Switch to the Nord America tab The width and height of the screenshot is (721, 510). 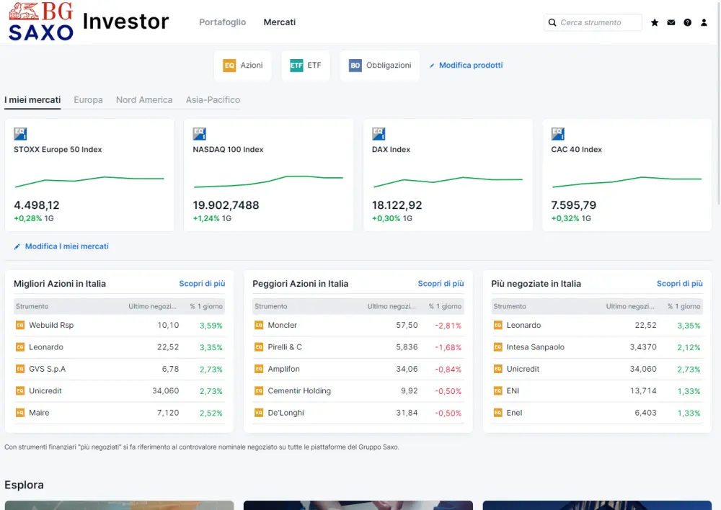click(x=144, y=99)
